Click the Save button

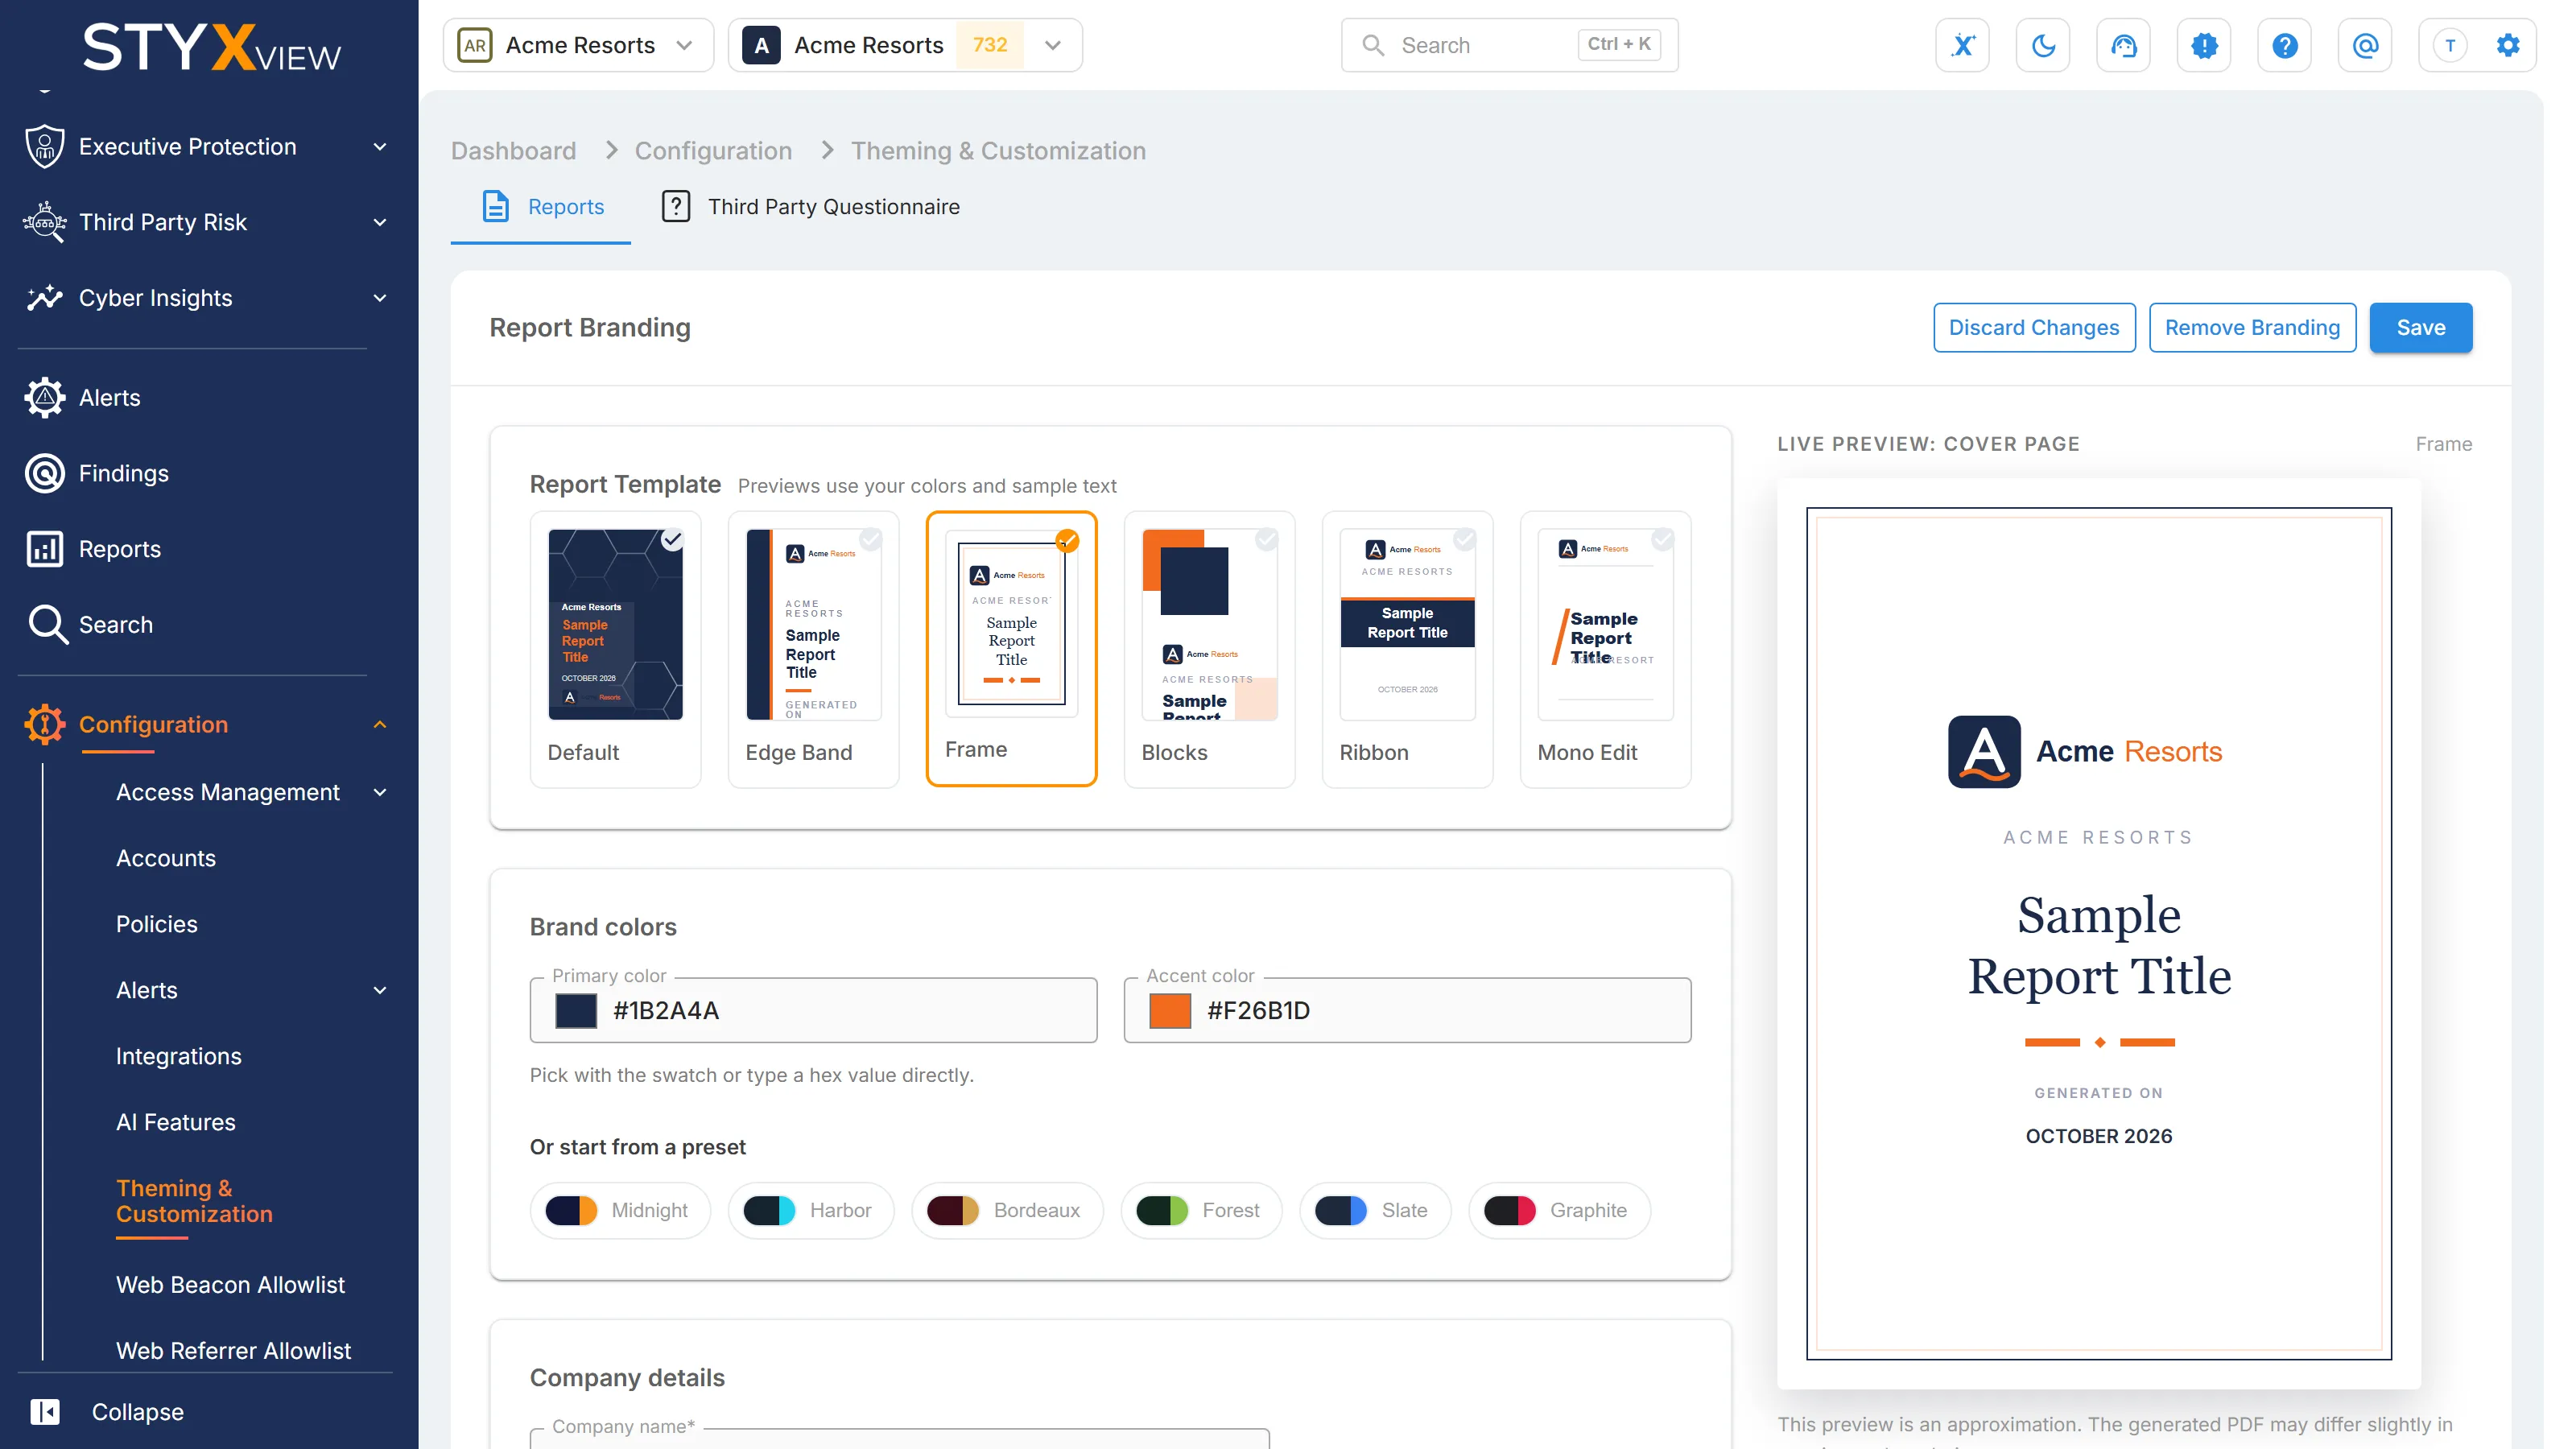tap(2420, 327)
